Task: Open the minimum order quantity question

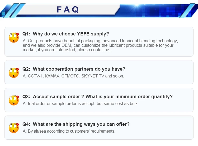Action: tap(103, 97)
